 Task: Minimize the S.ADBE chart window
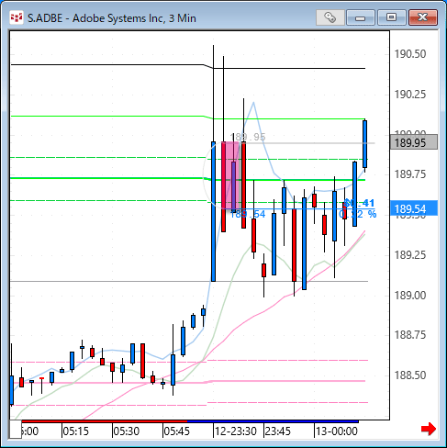tap(361, 17)
